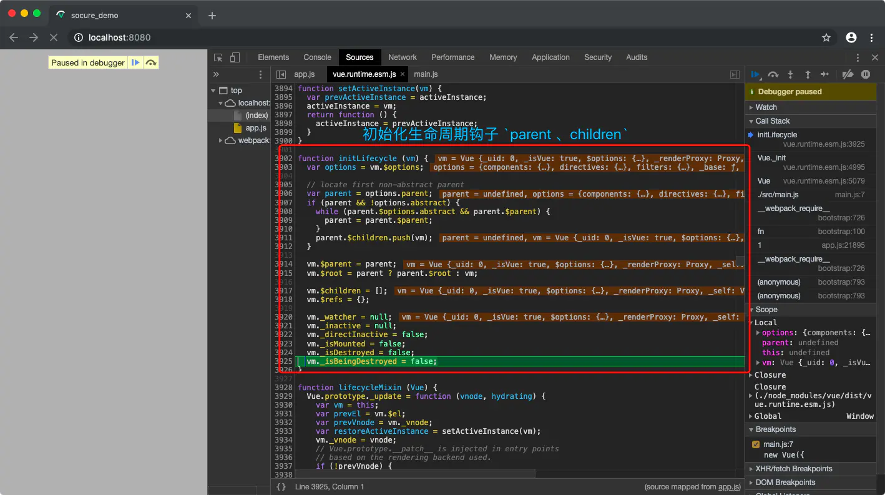The image size is (885, 495).
Task: Step out of current function
Action: pos(808,74)
